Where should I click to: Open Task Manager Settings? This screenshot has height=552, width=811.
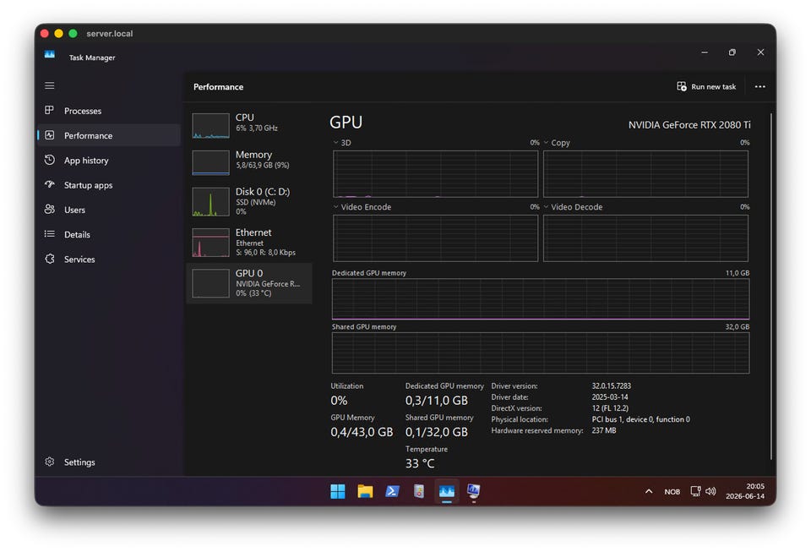pos(109,462)
